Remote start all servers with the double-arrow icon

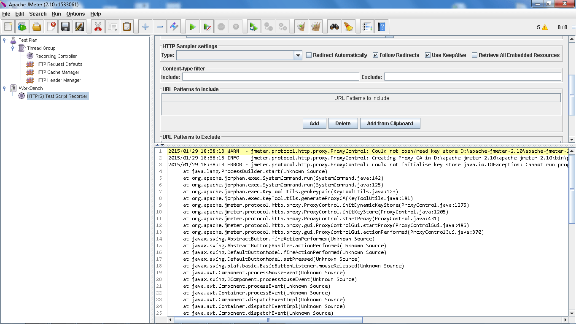tap(253, 26)
